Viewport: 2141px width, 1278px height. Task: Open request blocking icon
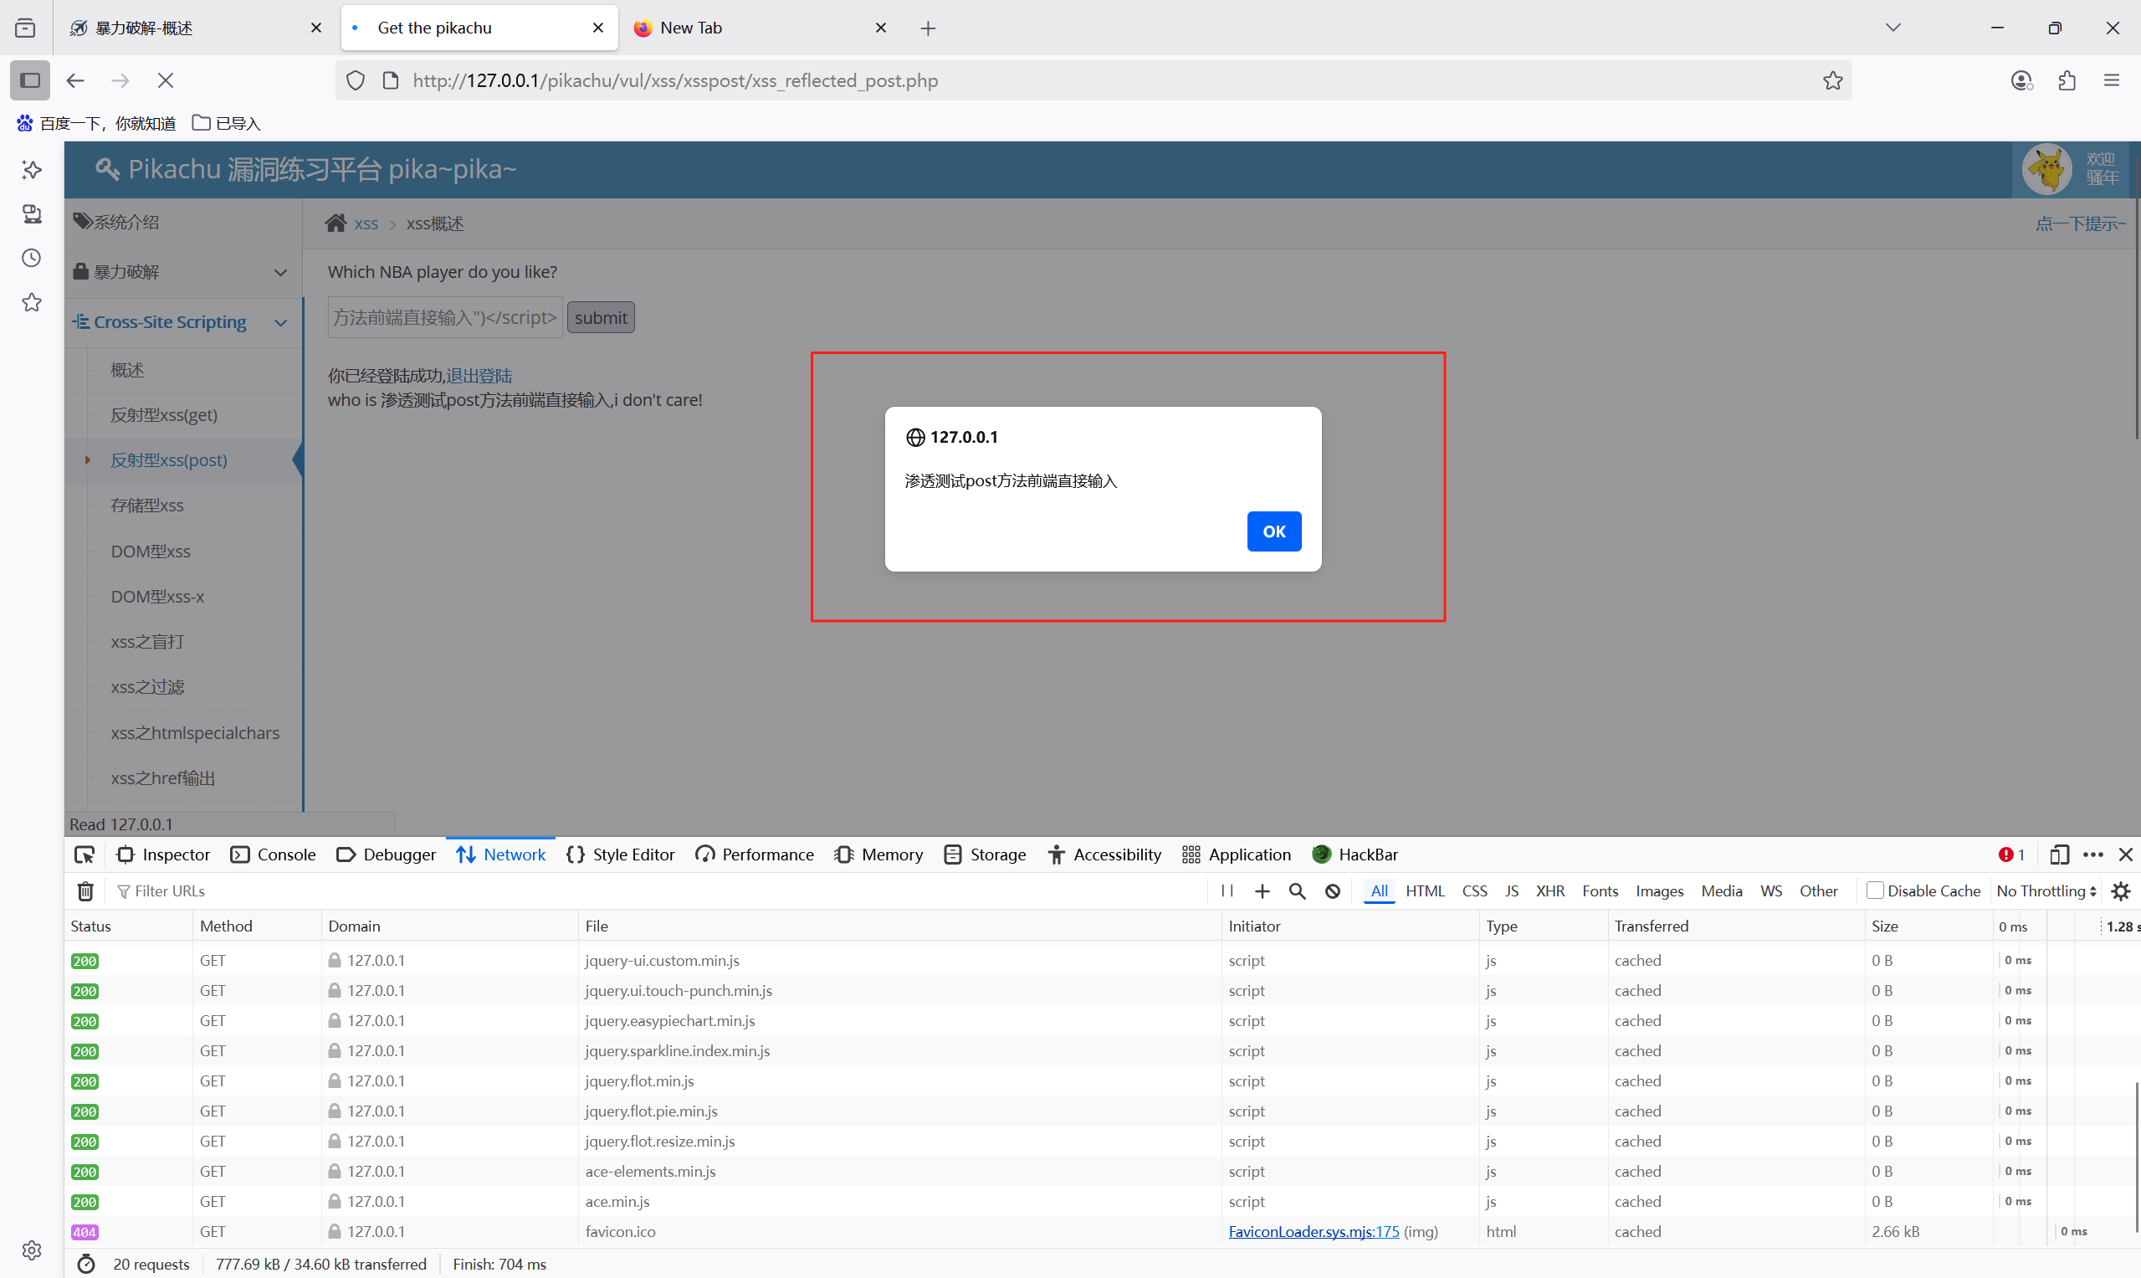tap(1333, 891)
